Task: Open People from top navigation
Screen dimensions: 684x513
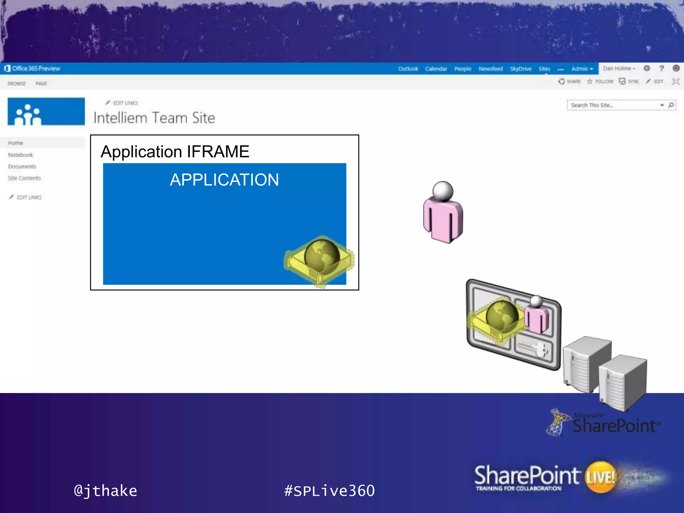Action: pos(463,69)
